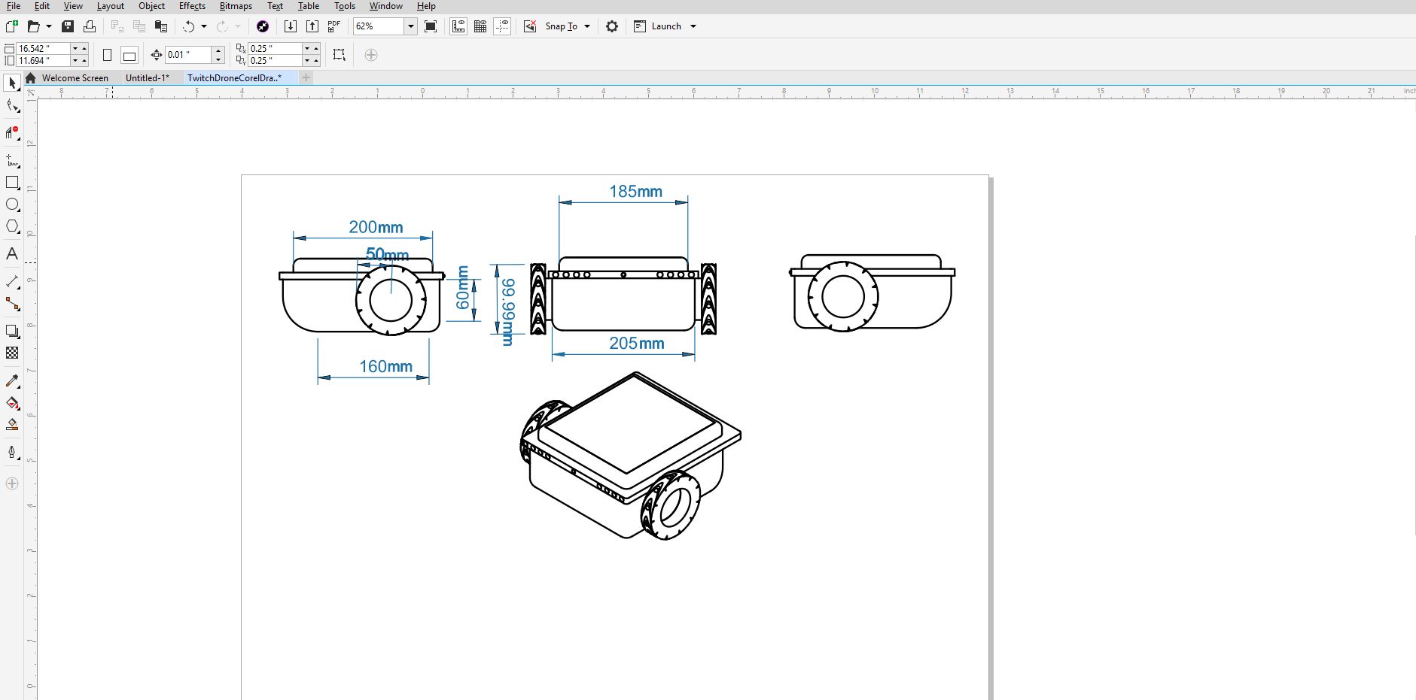
Task: Select the Ellipse tool
Action: point(12,205)
